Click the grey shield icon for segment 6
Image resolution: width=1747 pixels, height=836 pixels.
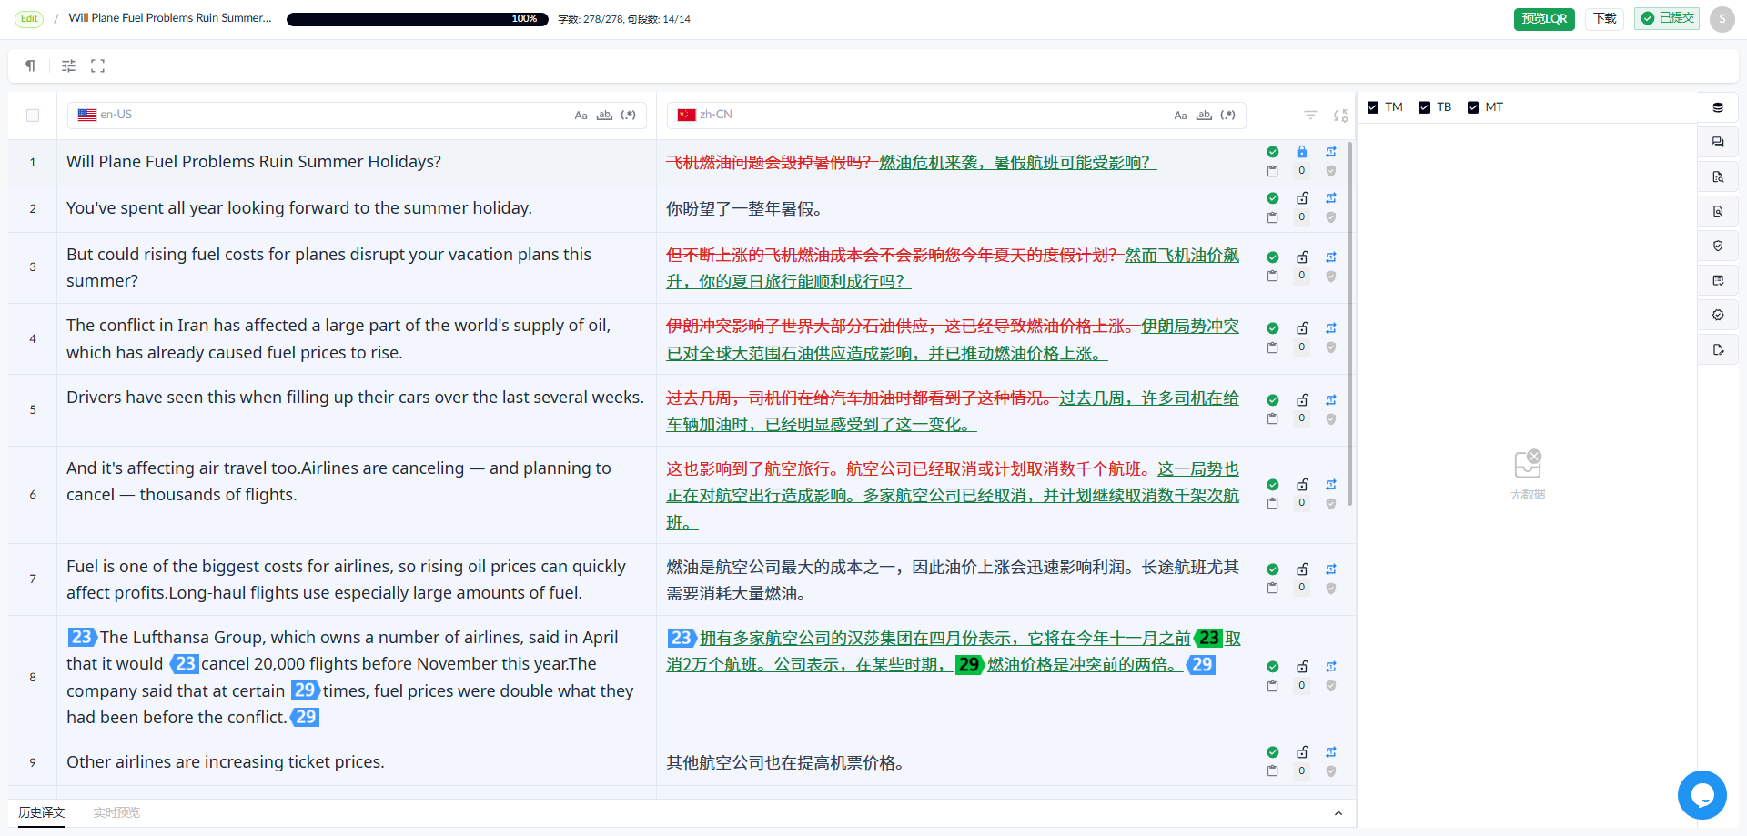[1331, 504]
